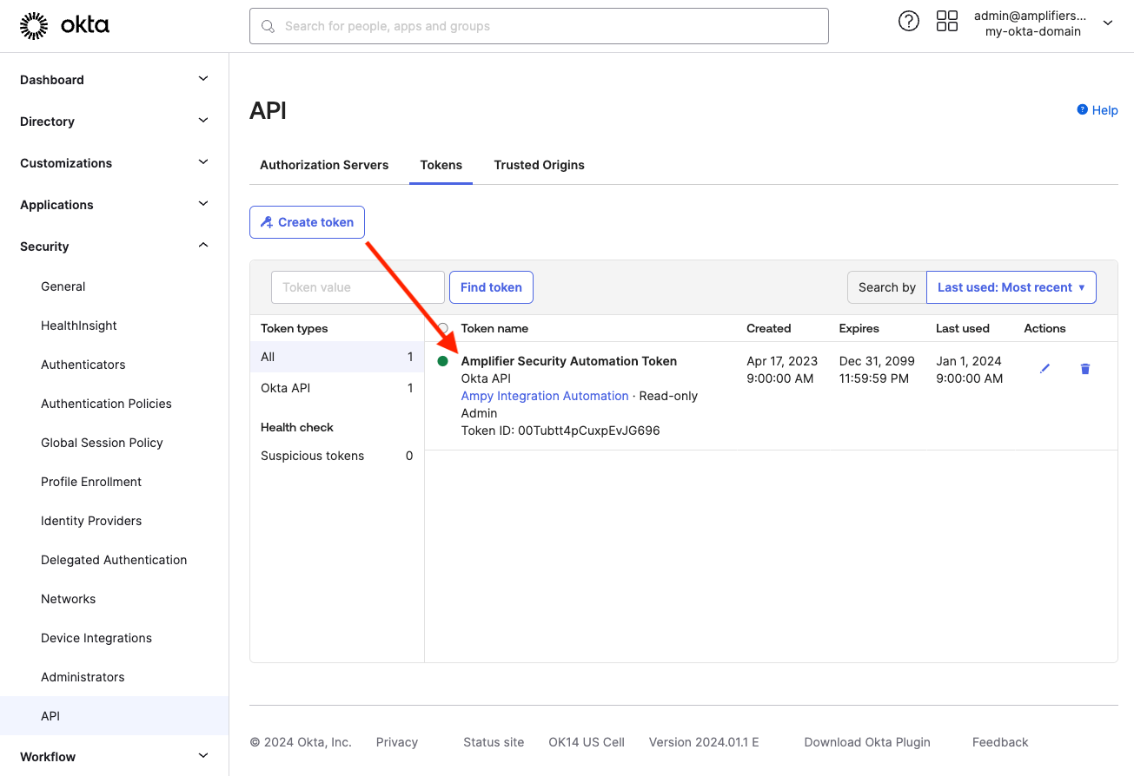1134x776 pixels.
Task: Click the Token value input field
Action: pyautogui.click(x=358, y=287)
